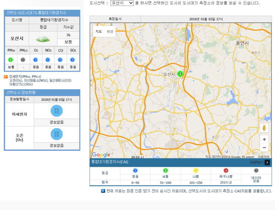
Task: Click the blue O3 status icon
Action: point(36,60)
